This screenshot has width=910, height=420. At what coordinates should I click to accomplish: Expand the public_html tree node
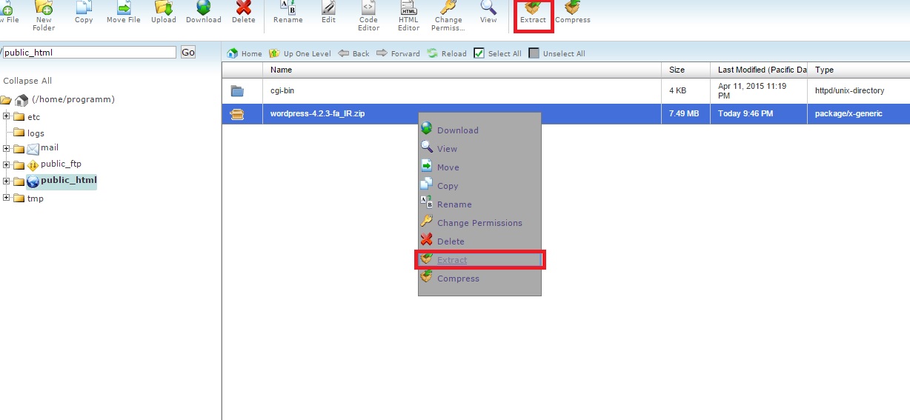[x=7, y=181]
